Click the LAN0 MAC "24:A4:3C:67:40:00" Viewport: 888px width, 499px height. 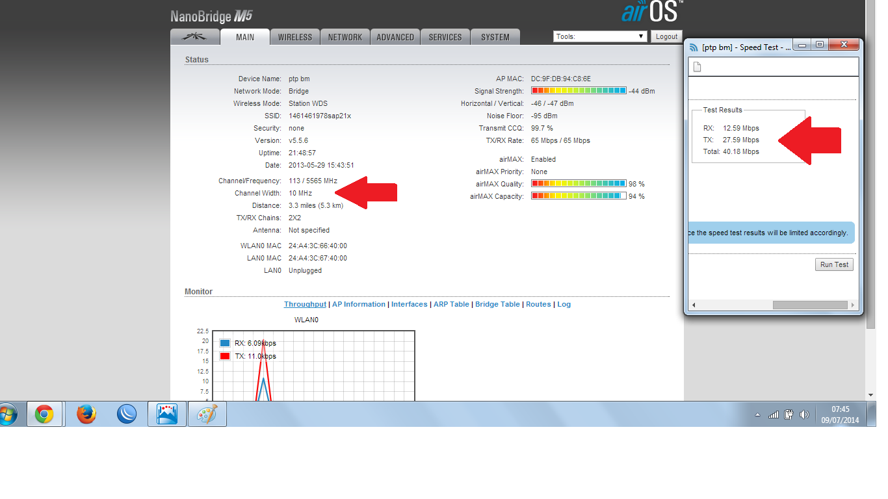[318, 258]
